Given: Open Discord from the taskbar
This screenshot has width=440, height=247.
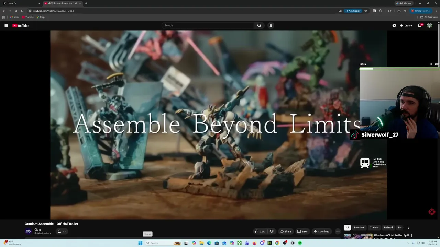Looking at the screenshot, I should (x=262, y=243).
